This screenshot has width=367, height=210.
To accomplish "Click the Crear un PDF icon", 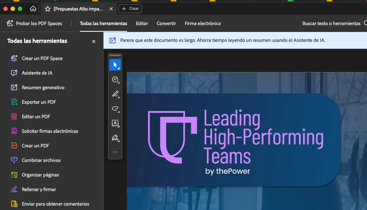I will [14, 146].
